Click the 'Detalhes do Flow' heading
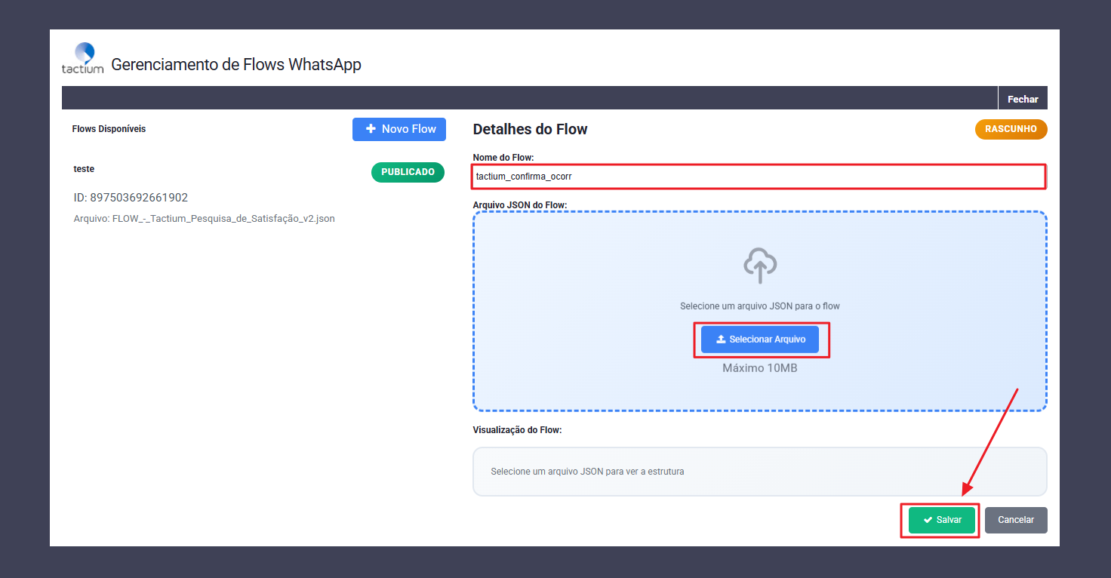Image resolution: width=1111 pixels, height=578 pixels. [x=530, y=129]
